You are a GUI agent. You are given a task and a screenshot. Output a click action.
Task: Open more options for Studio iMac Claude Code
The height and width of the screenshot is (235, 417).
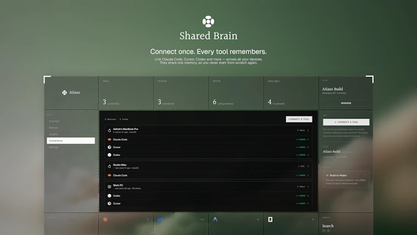pyautogui.click(x=308, y=175)
